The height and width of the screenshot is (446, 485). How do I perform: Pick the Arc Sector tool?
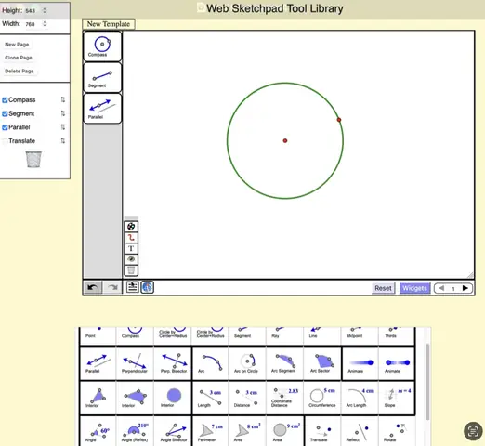(322, 363)
